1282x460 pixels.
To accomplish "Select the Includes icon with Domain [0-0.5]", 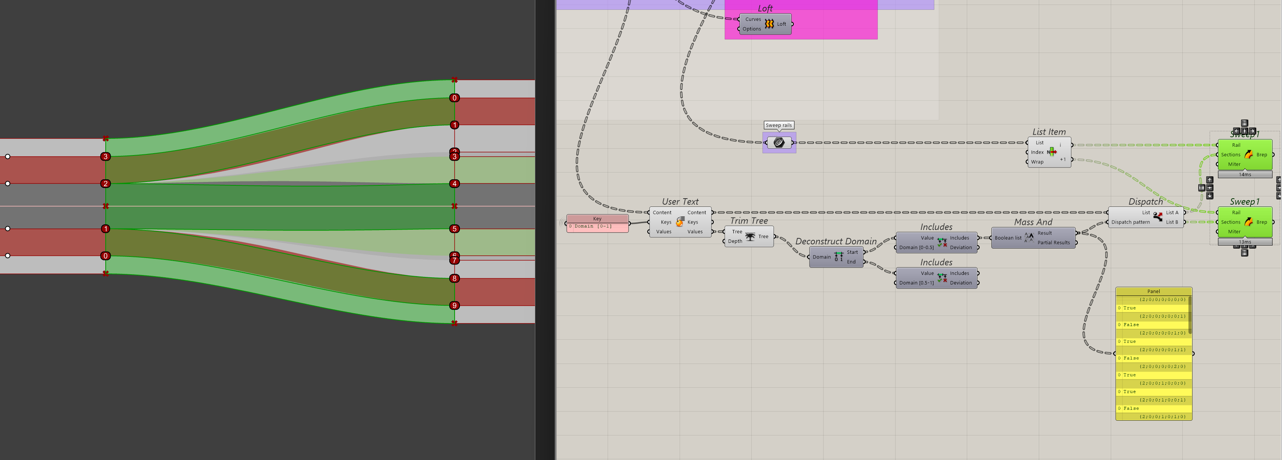I will coord(941,242).
